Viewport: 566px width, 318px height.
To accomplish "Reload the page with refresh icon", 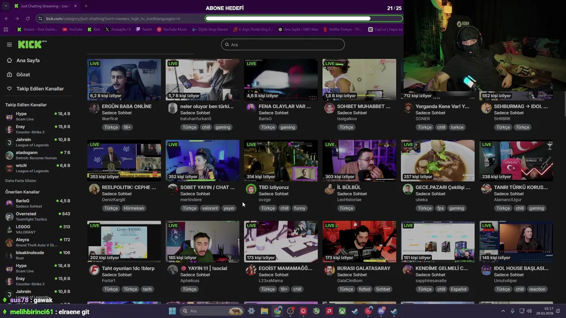I will pos(27,19).
